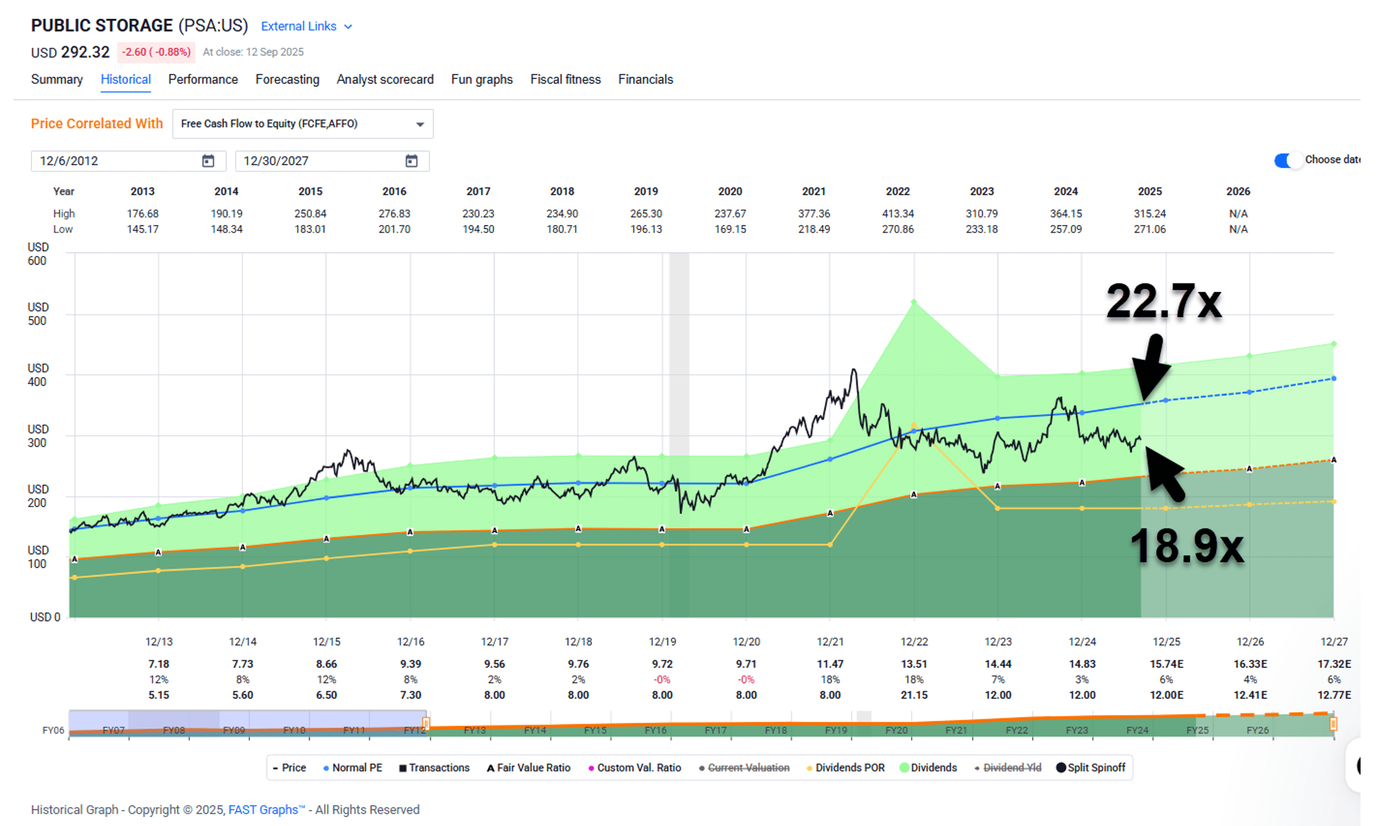The image size is (1384, 826).
Task: Enable the Dividend Yld legend item
Action: click(x=1008, y=768)
